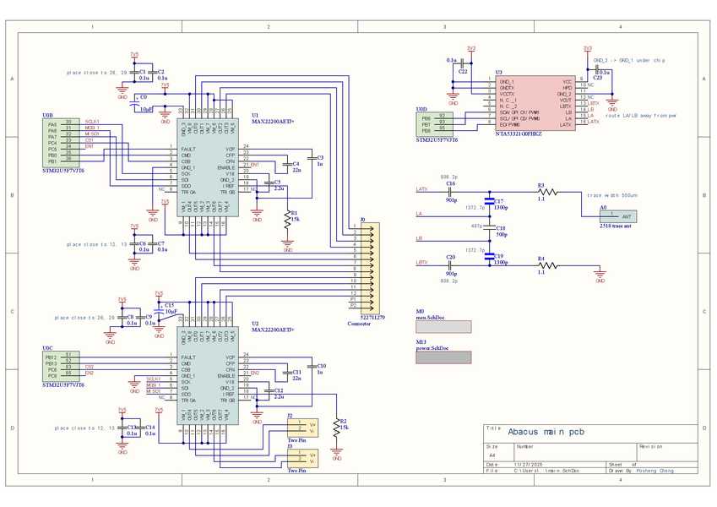Select the U1 MAX22200 chip symbol
This screenshot has height=507, width=717.
click(207, 166)
